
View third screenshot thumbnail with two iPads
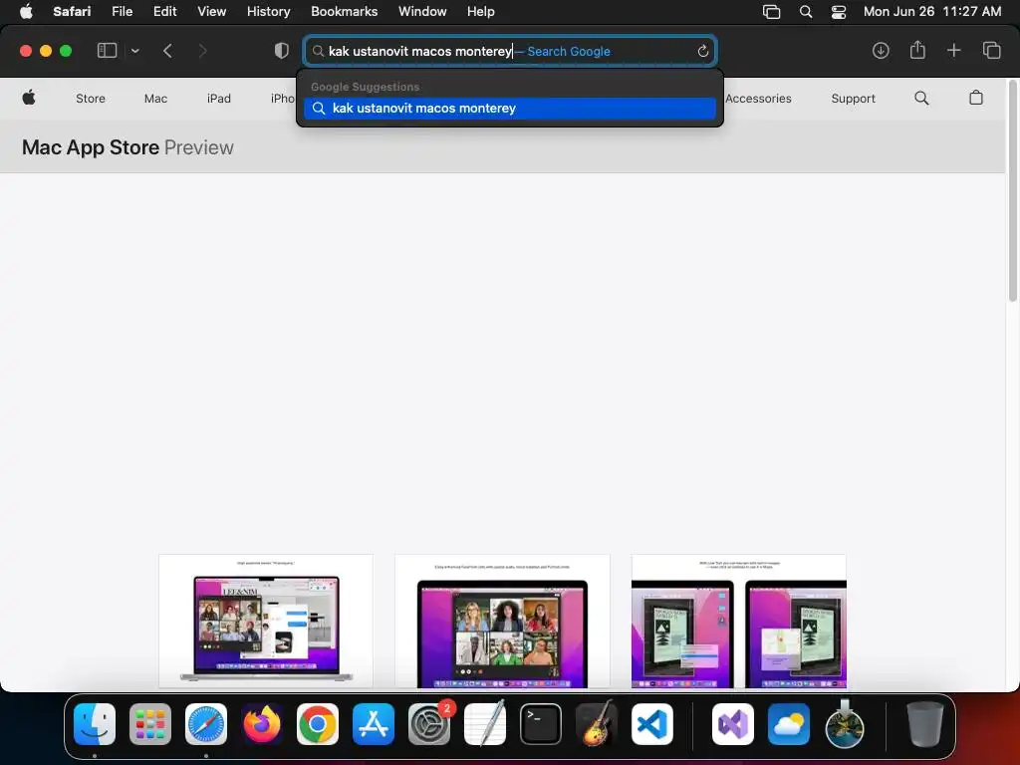point(739,622)
